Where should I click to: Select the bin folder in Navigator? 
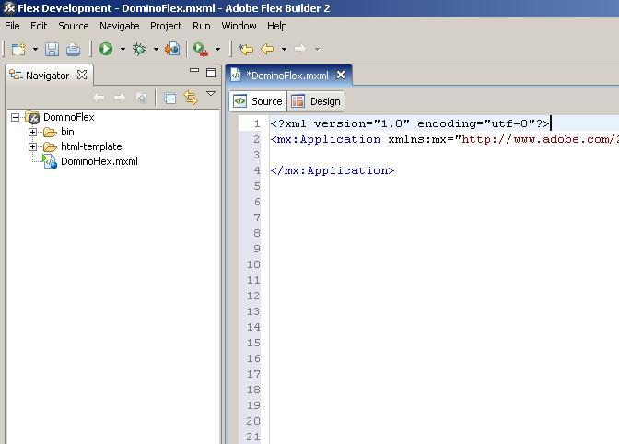coord(67,132)
